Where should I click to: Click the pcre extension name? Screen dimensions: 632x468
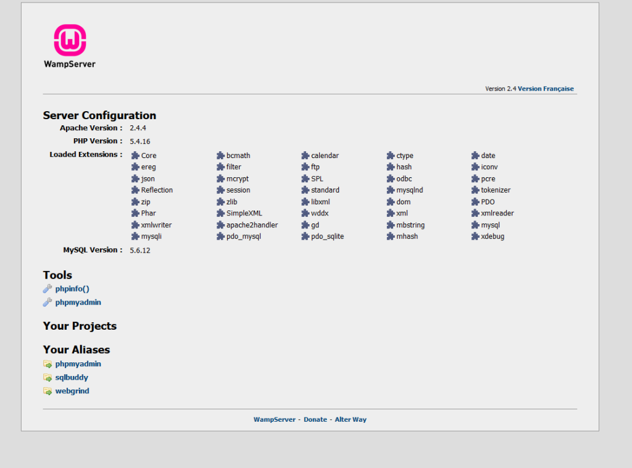tap(488, 179)
